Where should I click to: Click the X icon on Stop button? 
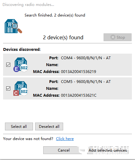113,37
